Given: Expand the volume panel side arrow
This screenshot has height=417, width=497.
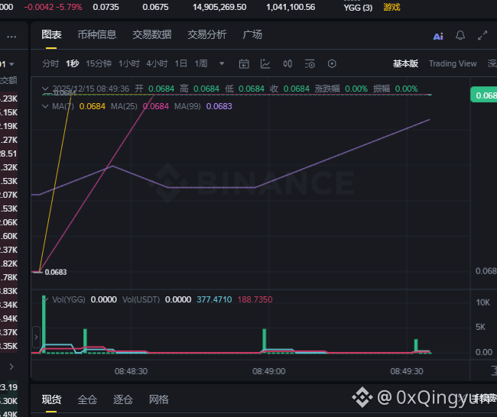Looking at the screenshot, I should coord(36,338).
